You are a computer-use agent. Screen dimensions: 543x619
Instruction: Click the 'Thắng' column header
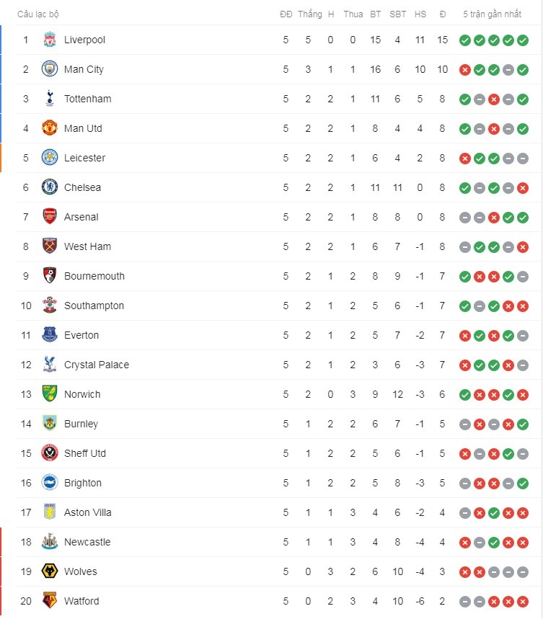click(x=309, y=14)
